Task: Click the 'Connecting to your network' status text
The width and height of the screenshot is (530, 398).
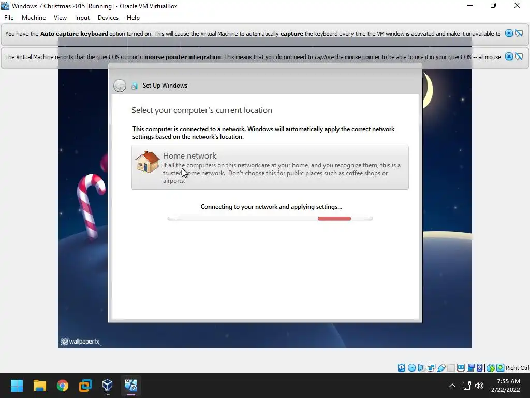Action: click(271, 207)
